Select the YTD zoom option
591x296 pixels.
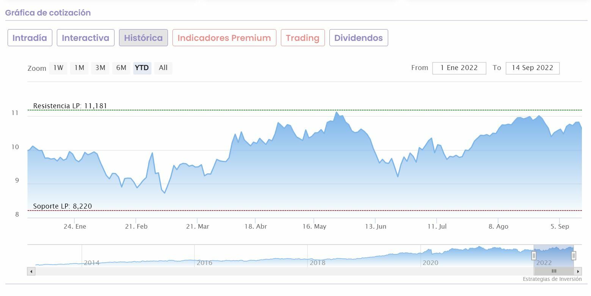pos(142,68)
